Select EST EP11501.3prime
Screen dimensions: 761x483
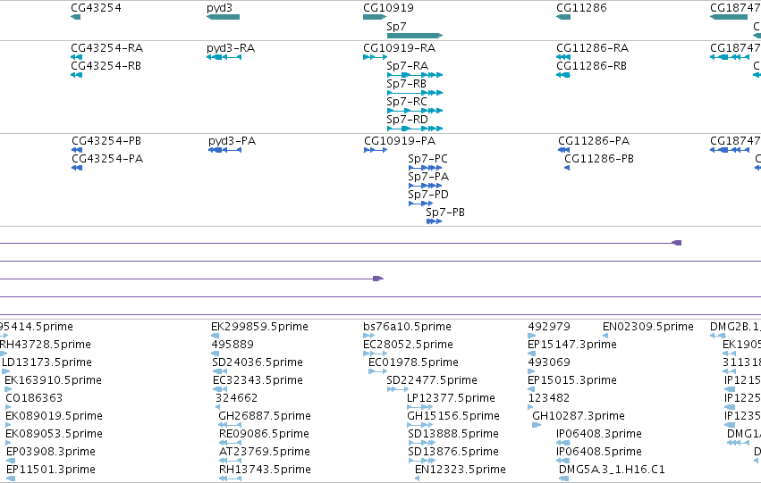coord(51,470)
